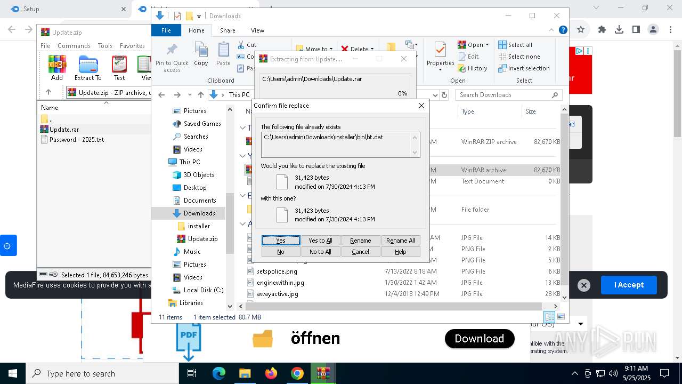Image resolution: width=682 pixels, height=384 pixels.
Task: Click the No button in replace dialog
Action: (x=281, y=252)
